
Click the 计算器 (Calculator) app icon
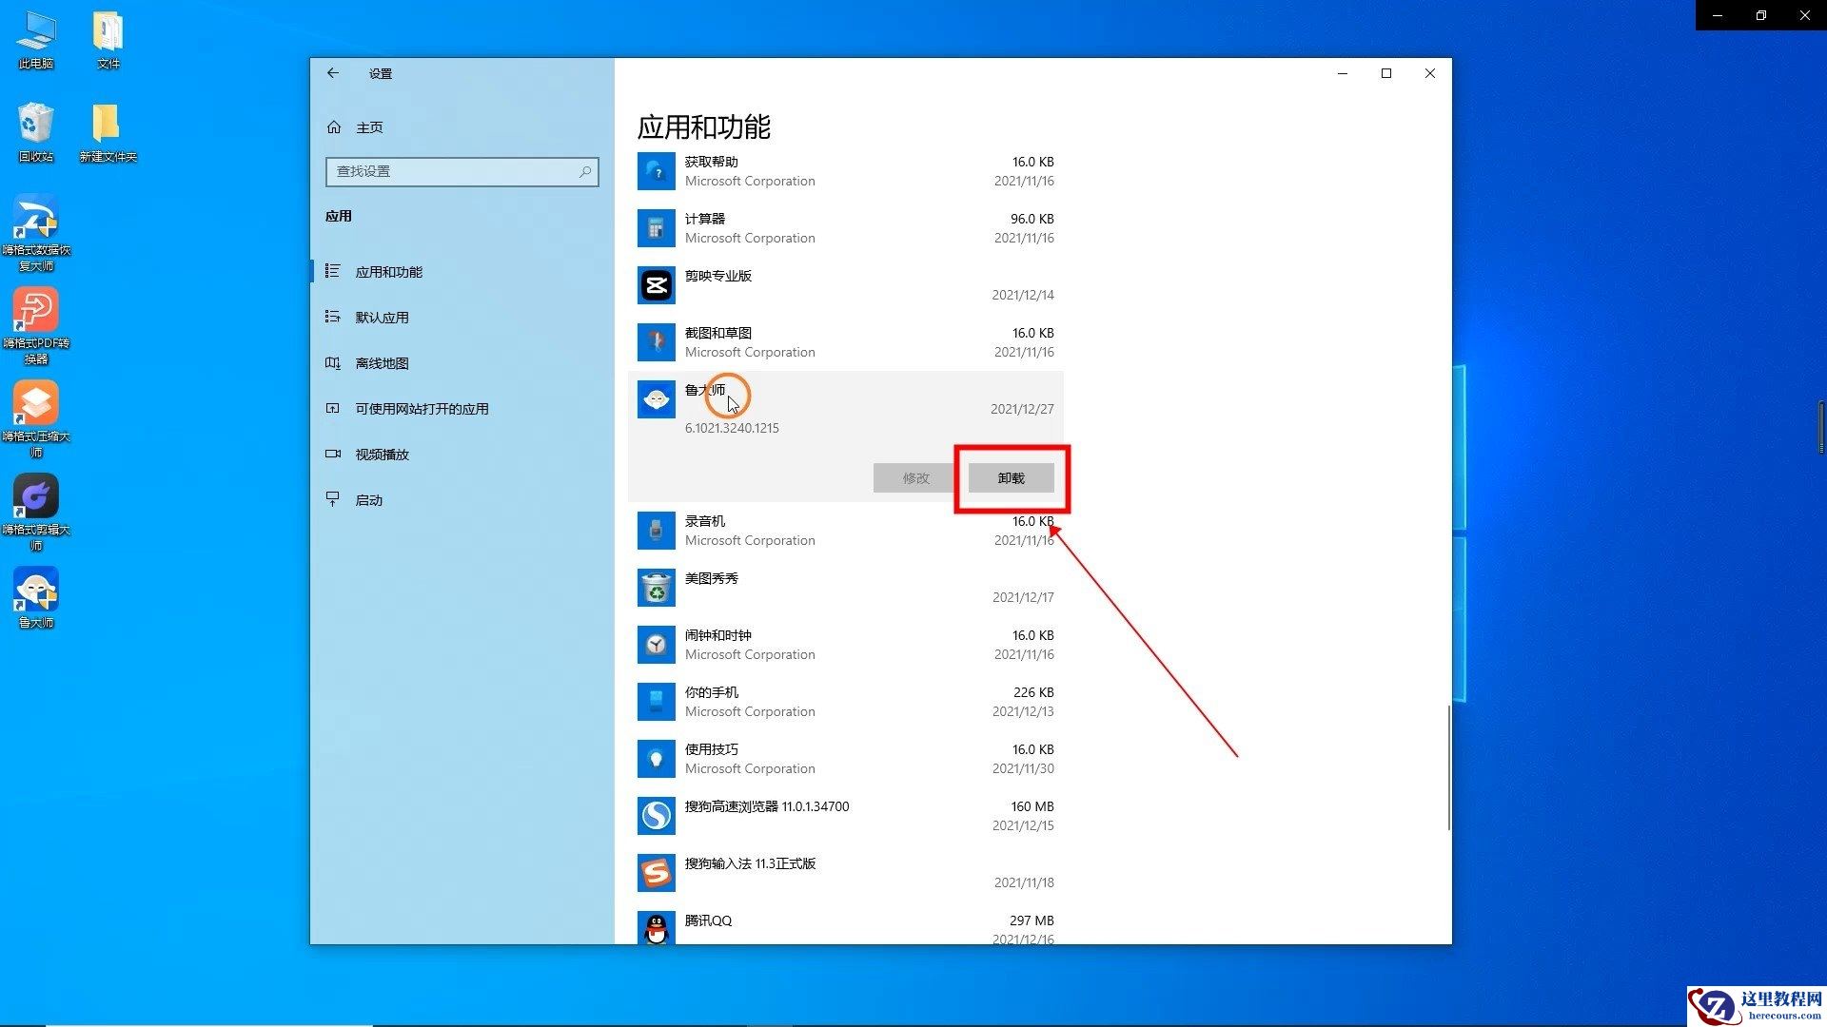(656, 228)
